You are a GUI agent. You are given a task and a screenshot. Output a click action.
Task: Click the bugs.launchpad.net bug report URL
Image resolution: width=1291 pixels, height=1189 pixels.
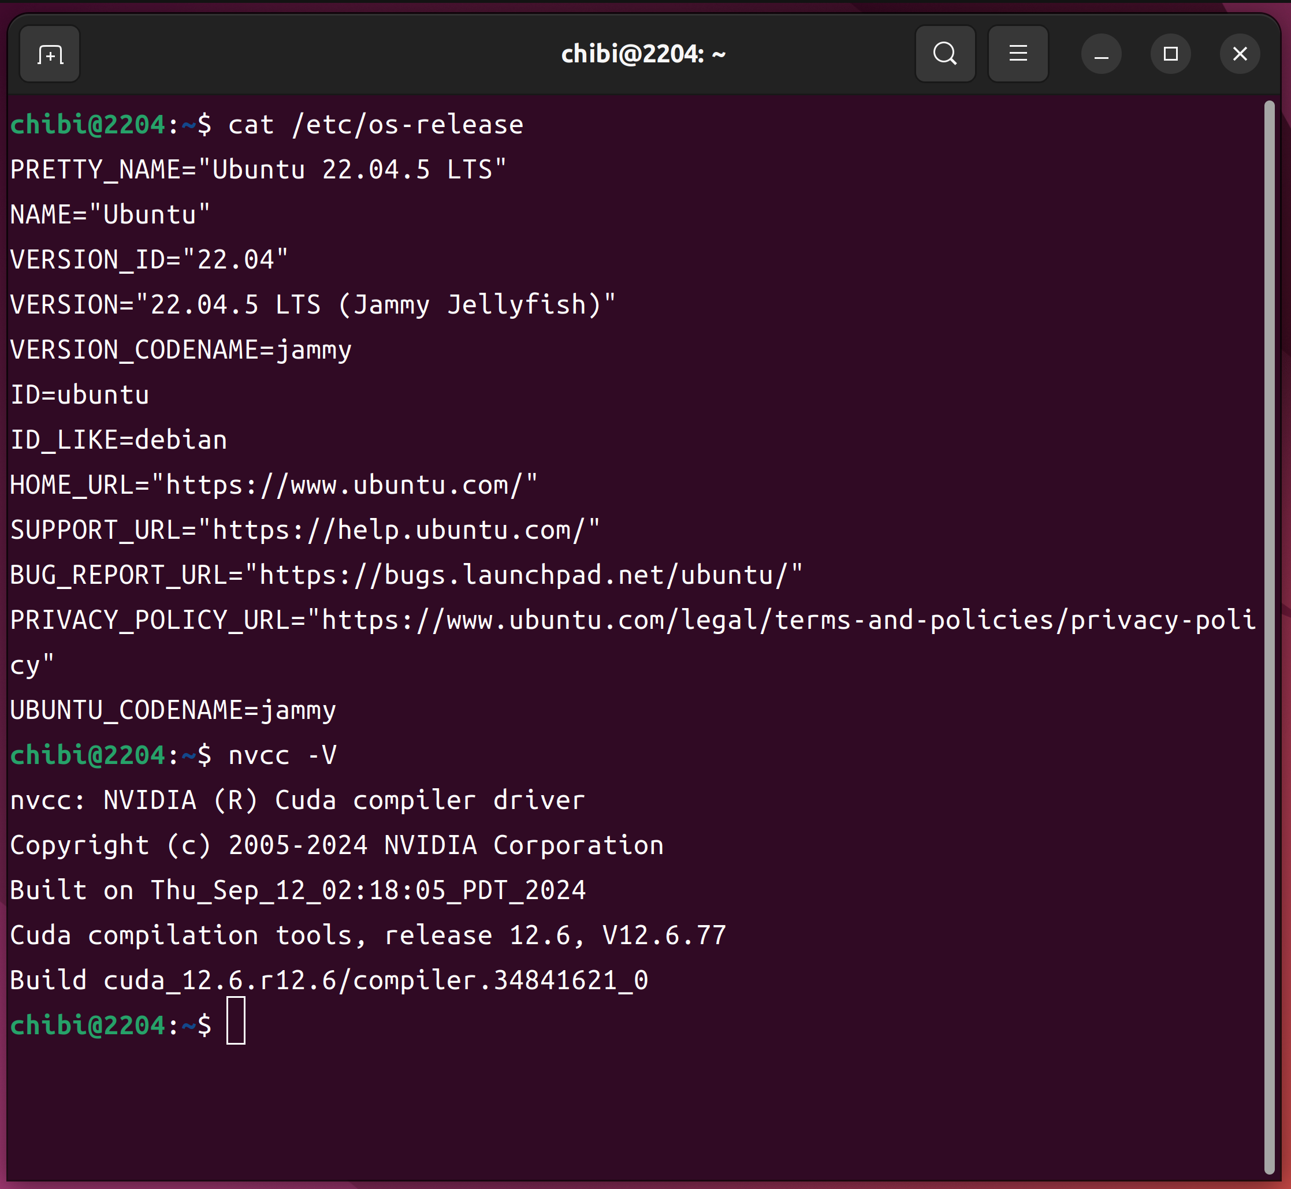pyautogui.click(x=523, y=575)
